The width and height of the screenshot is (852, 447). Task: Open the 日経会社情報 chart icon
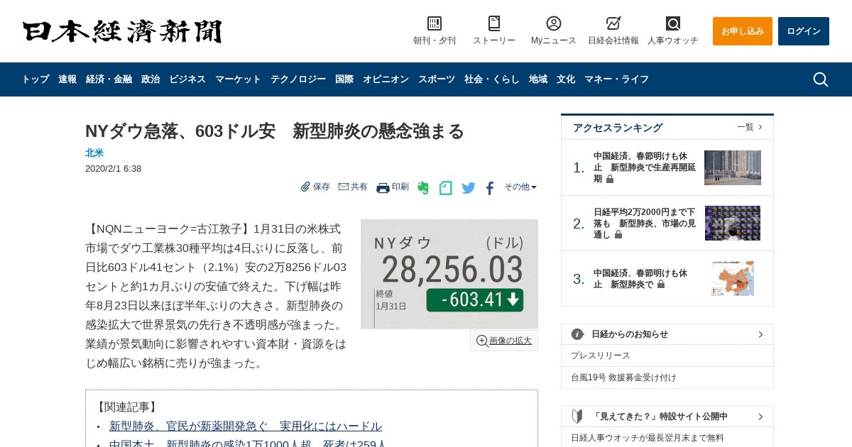(x=613, y=23)
